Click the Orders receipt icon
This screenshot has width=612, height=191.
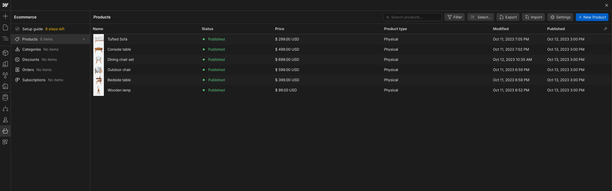(17, 70)
